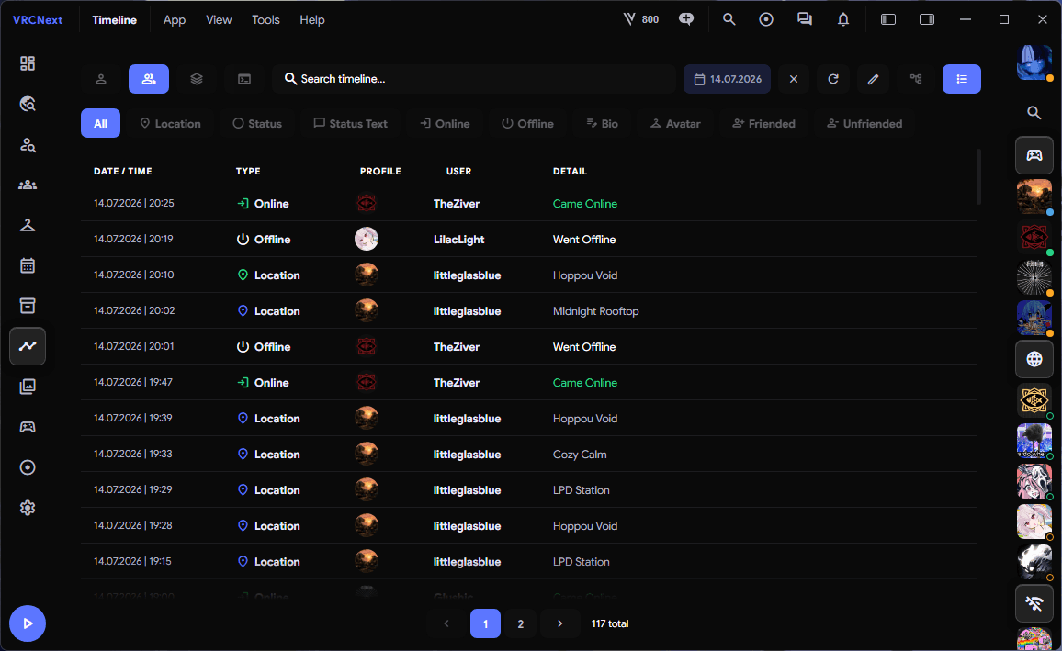
Task: Open the calendar icon in the sidebar
Action: 27,265
